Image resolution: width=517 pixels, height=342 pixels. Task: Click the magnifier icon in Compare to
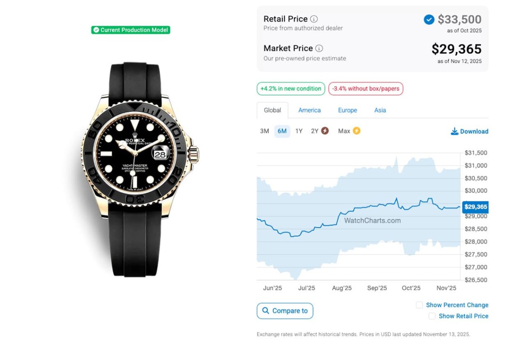coord(265,311)
